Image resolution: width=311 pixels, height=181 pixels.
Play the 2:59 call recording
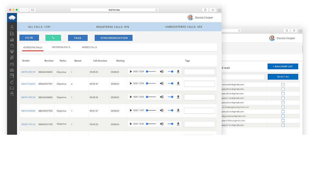pos(131,84)
